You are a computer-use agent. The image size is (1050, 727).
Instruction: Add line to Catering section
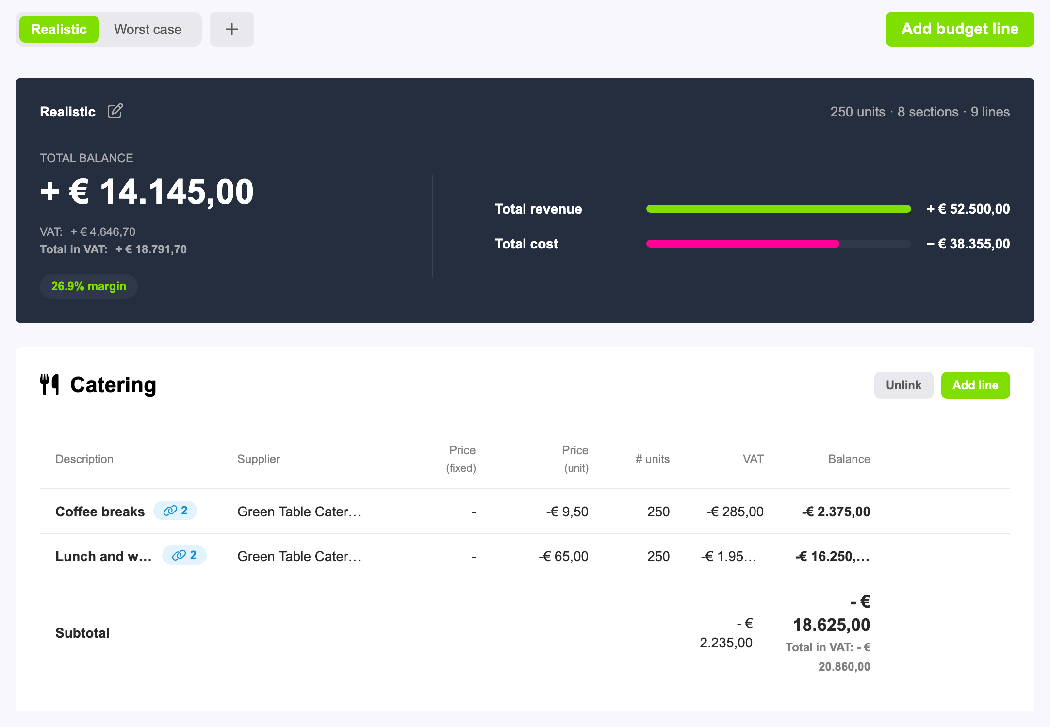pyautogui.click(x=975, y=385)
